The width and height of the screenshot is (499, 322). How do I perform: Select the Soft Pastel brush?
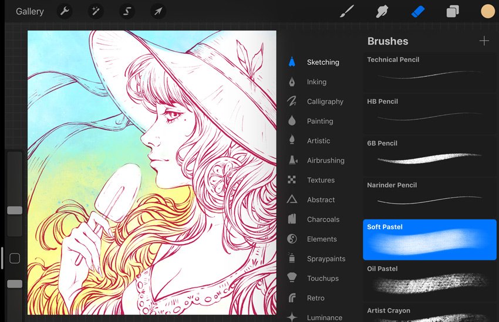[430, 239]
